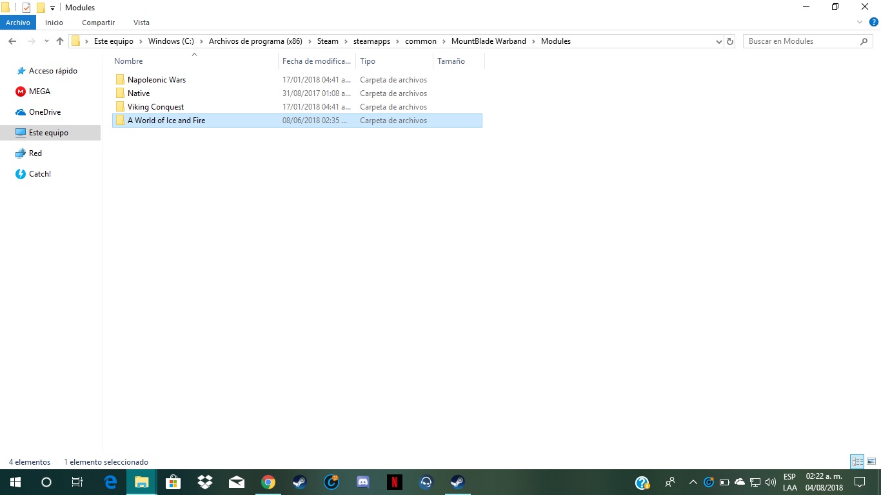Launch Microsoft Edge from taskbar
This screenshot has height=495, width=881.
coord(110,482)
